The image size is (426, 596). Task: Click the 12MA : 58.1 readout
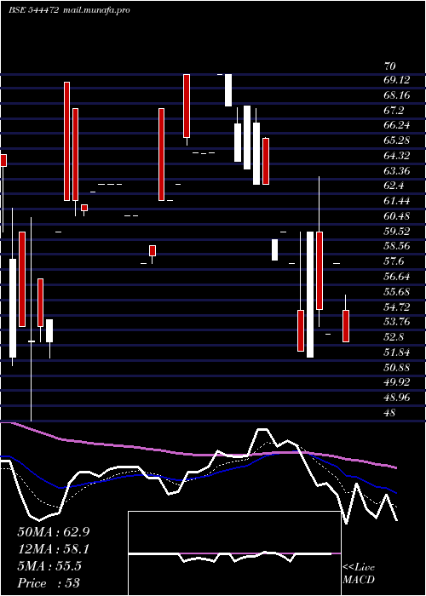click(x=54, y=548)
